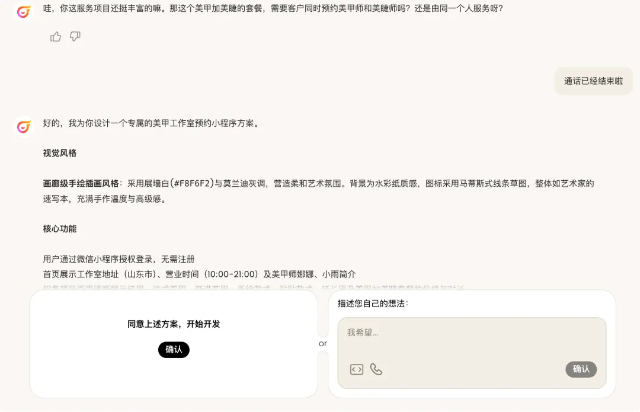Select the 通话已经结束啦 user message bubble
Screen dimensions: 640x412
point(593,81)
